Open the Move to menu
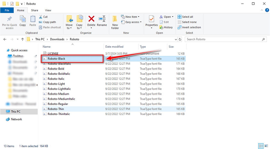The image size is (270, 149). pos(69,22)
